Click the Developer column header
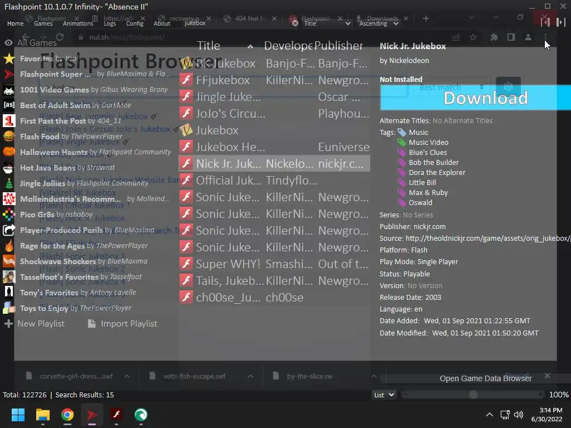 (x=288, y=46)
